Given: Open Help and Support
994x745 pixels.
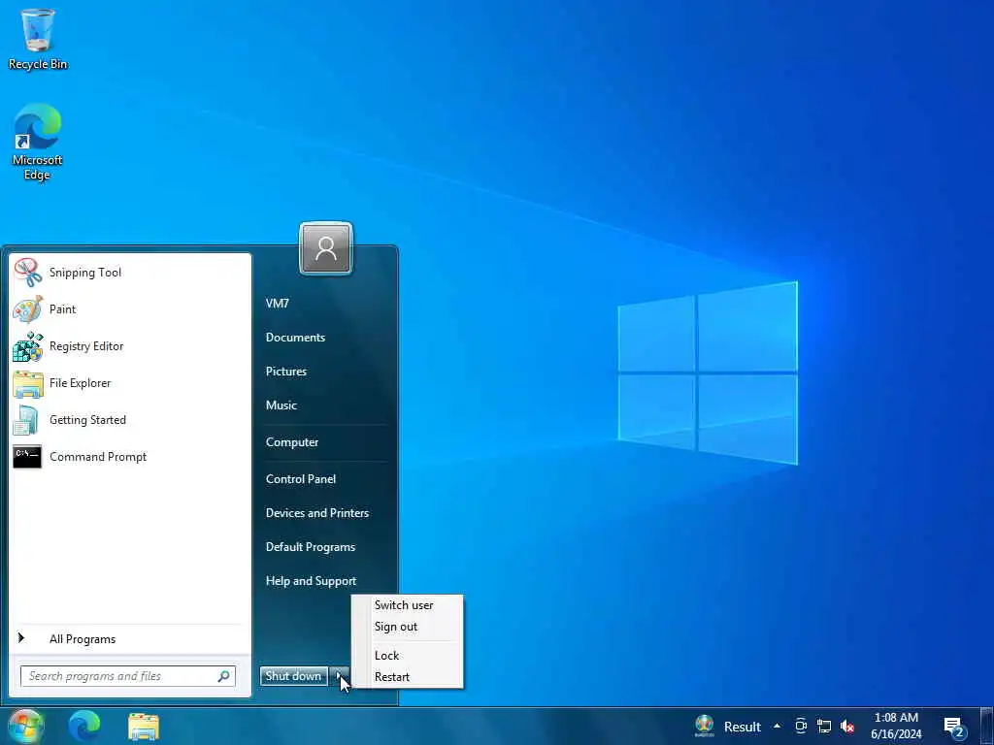Looking at the screenshot, I should (x=311, y=581).
